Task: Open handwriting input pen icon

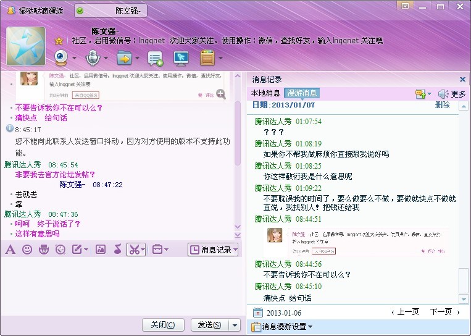Action: pos(77,249)
